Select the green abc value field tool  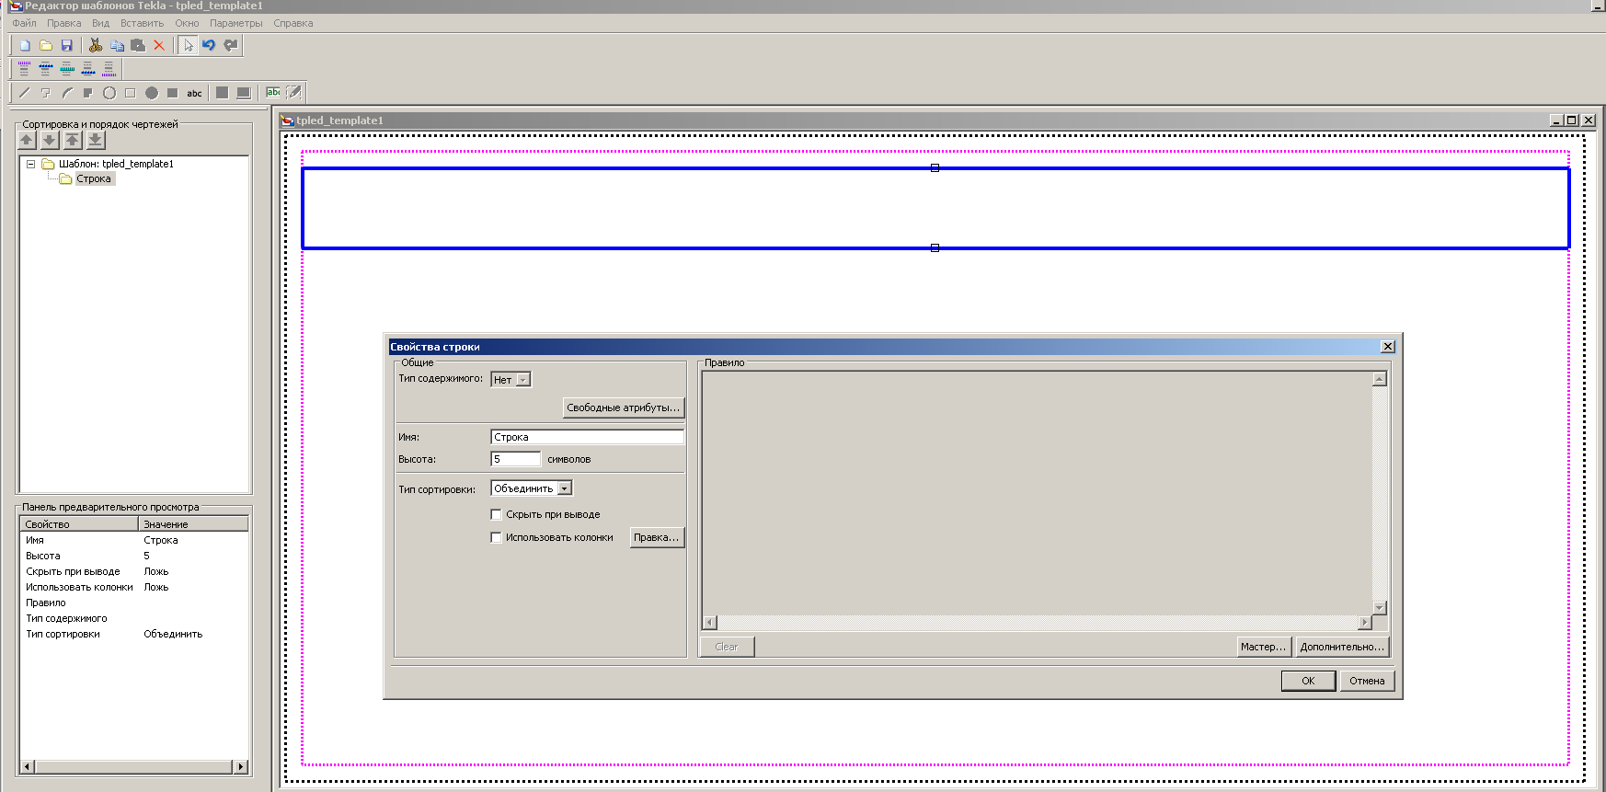(x=273, y=93)
